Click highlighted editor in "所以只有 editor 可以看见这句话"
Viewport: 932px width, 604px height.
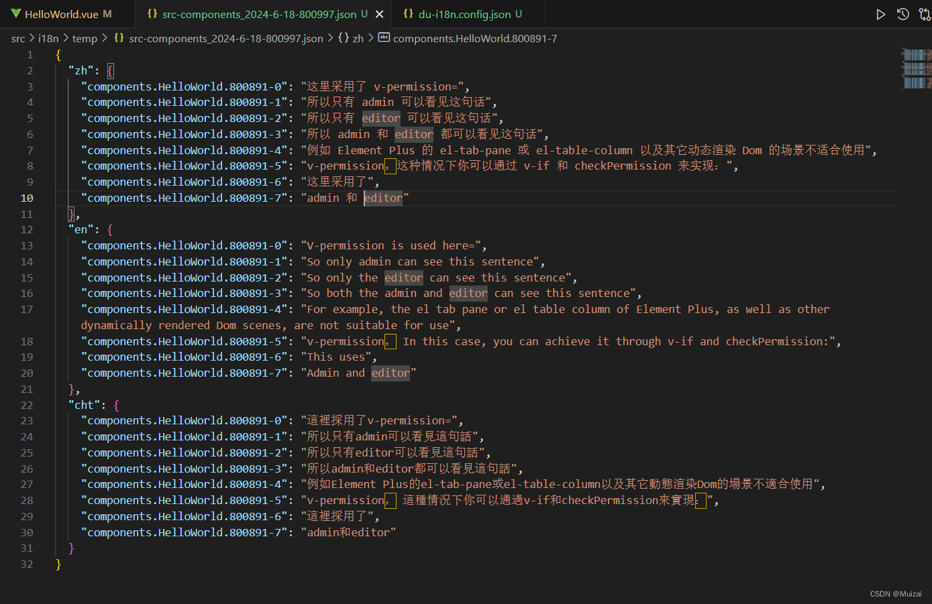tap(381, 118)
